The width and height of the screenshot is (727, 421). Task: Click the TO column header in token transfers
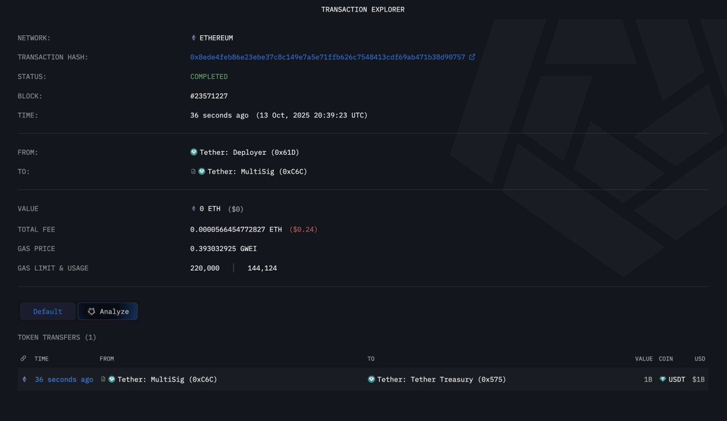pyautogui.click(x=371, y=359)
